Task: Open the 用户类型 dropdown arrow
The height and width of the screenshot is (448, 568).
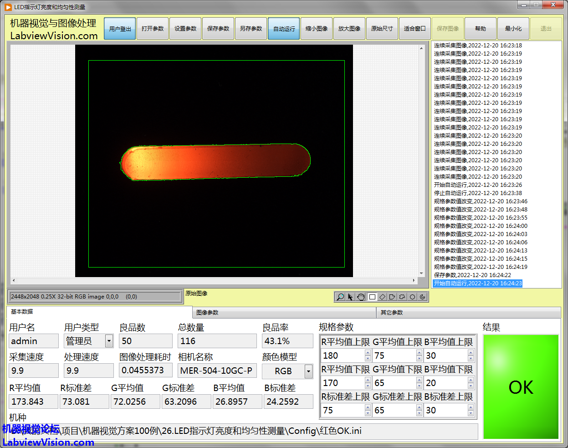Action: pos(109,341)
